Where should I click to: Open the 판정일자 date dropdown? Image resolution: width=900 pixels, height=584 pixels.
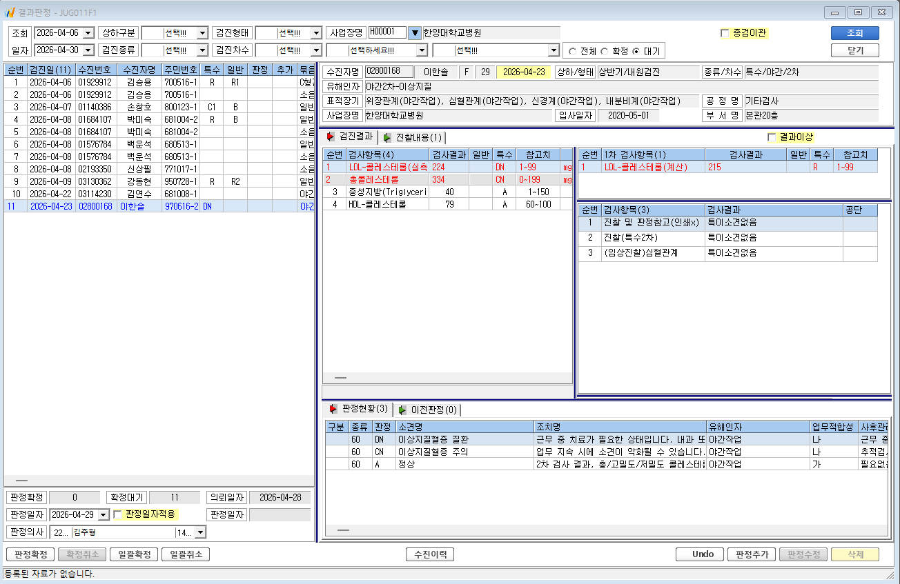click(104, 514)
